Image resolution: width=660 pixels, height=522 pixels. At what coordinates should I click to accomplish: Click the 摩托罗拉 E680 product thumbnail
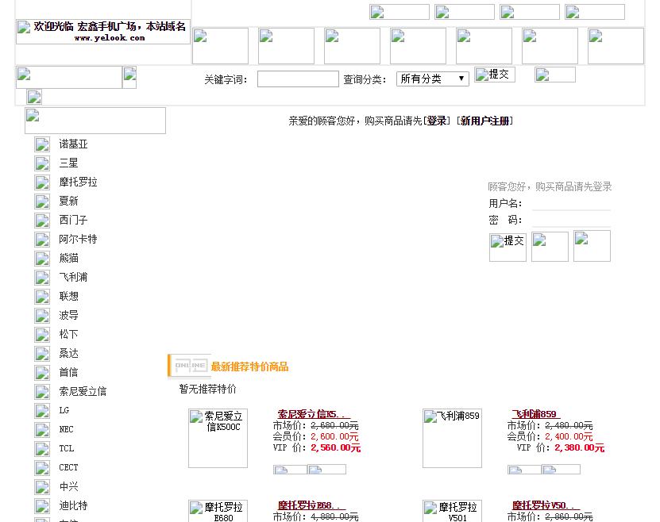point(218,511)
